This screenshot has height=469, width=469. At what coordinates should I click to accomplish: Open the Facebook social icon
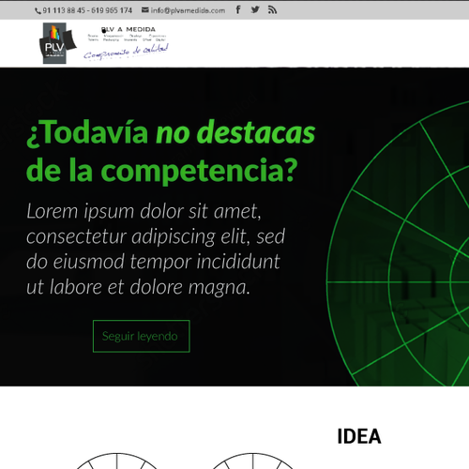(238, 10)
